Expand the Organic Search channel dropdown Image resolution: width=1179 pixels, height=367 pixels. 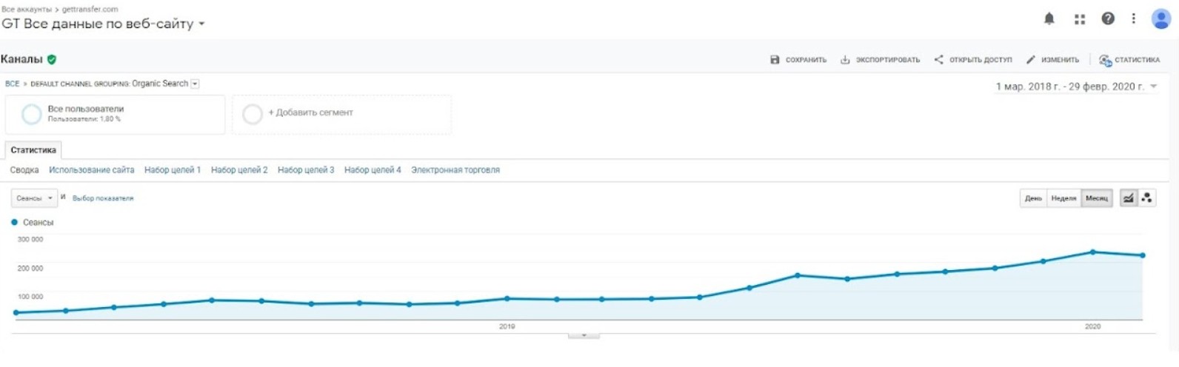coord(195,84)
